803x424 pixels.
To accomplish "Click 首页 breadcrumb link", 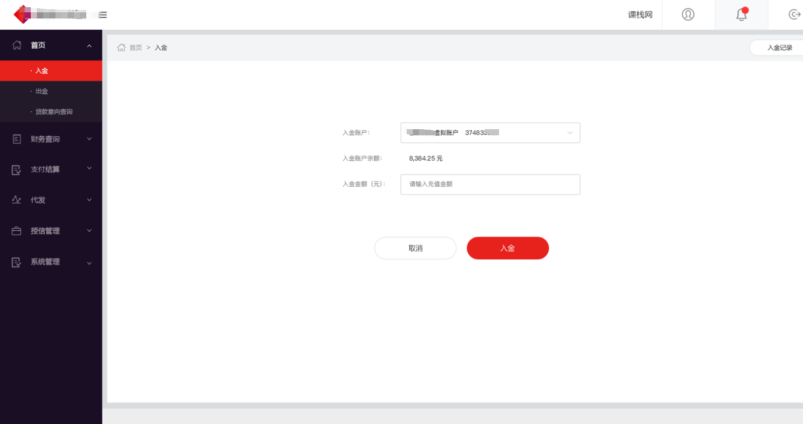I will pos(136,48).
